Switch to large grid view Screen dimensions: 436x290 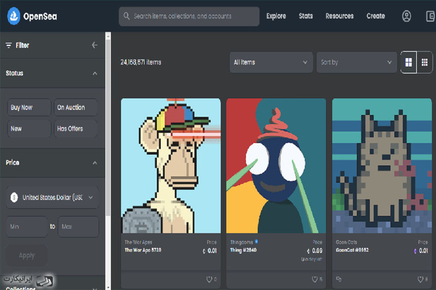point(408,62)
